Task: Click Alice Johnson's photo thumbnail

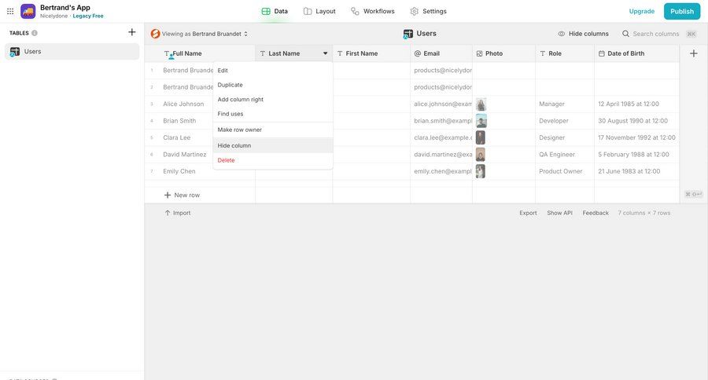Action: [481, 104]
